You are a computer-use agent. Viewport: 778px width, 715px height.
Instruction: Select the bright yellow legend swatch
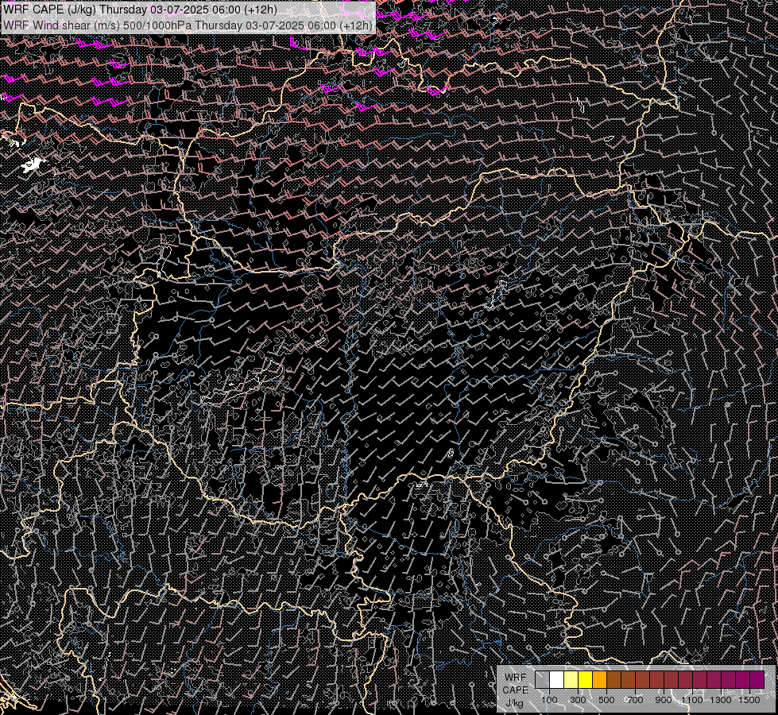586,679
